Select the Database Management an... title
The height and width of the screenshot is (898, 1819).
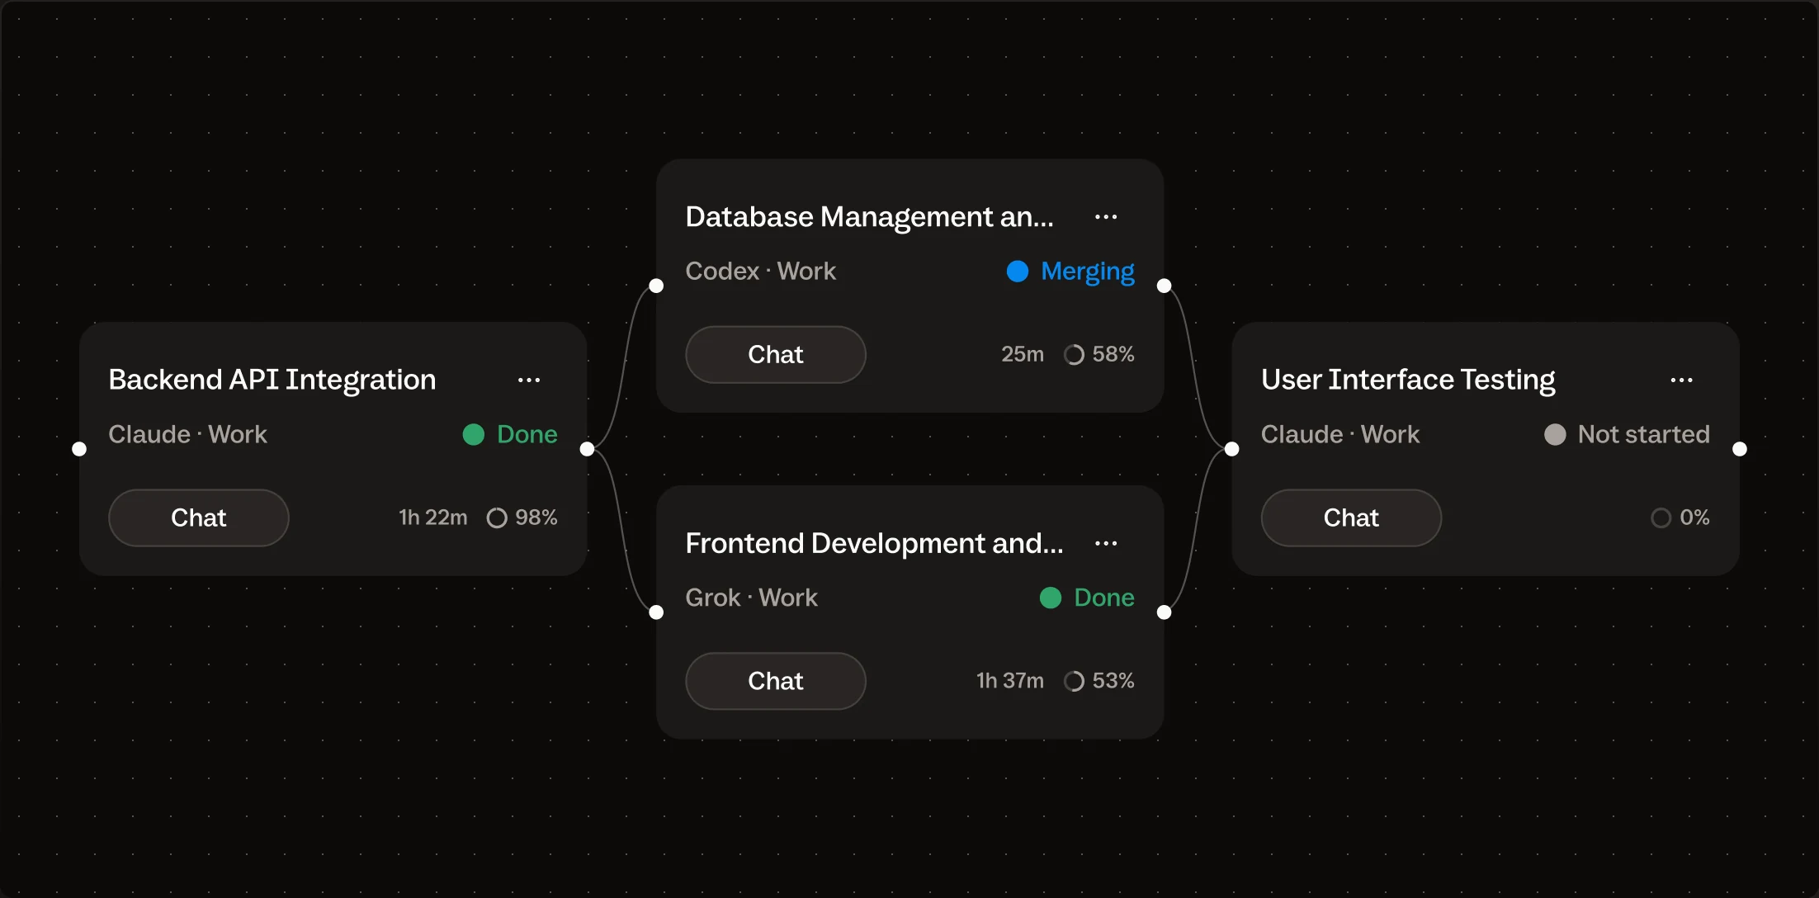pos(870,217)
